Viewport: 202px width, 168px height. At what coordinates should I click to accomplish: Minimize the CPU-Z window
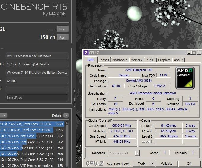(189, 53)
